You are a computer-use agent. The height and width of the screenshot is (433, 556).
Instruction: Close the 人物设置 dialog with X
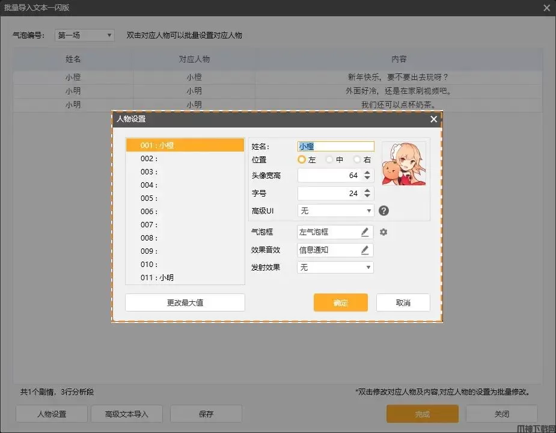pyautogui.click(x=433, y=119)
